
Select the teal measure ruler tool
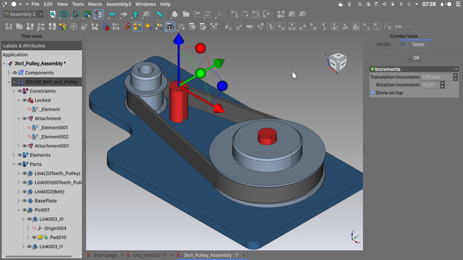point(159,14)
